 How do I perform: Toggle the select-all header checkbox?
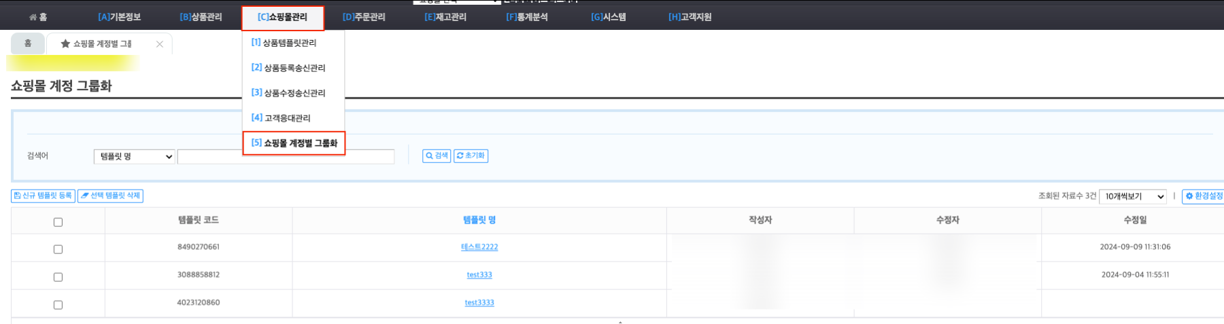58,222
